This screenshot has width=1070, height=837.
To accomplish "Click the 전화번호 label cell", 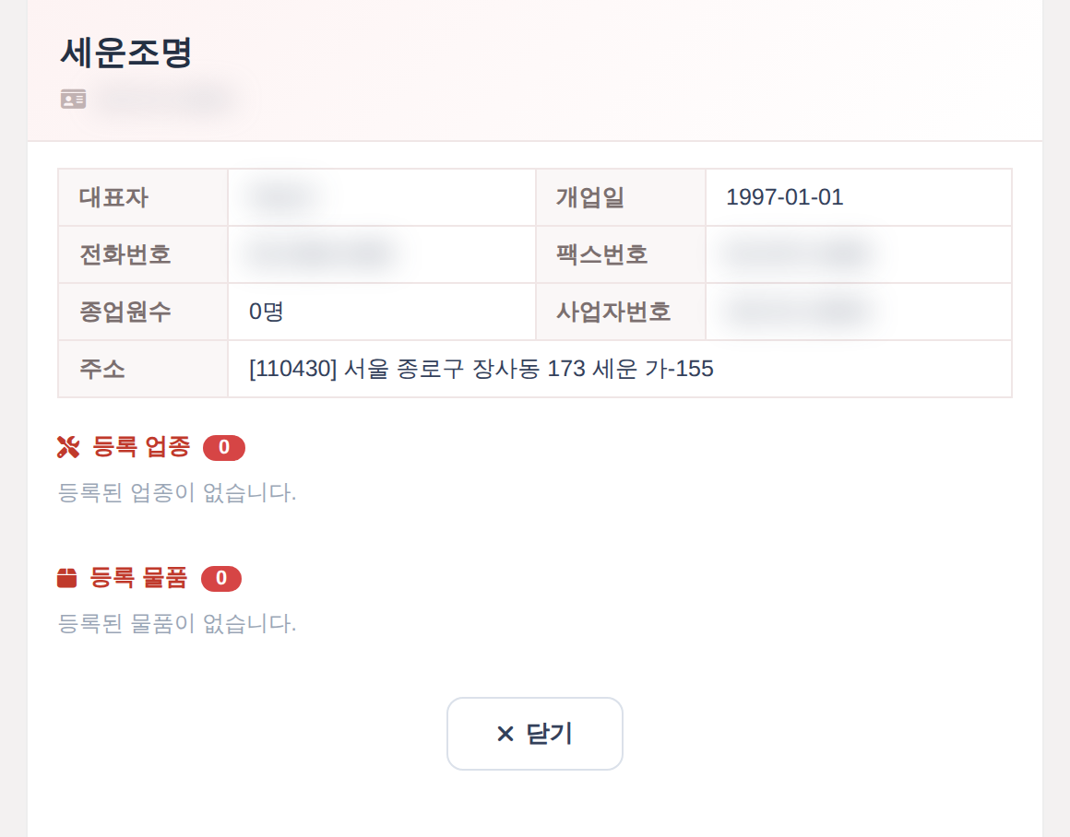I will coord(143,254).
